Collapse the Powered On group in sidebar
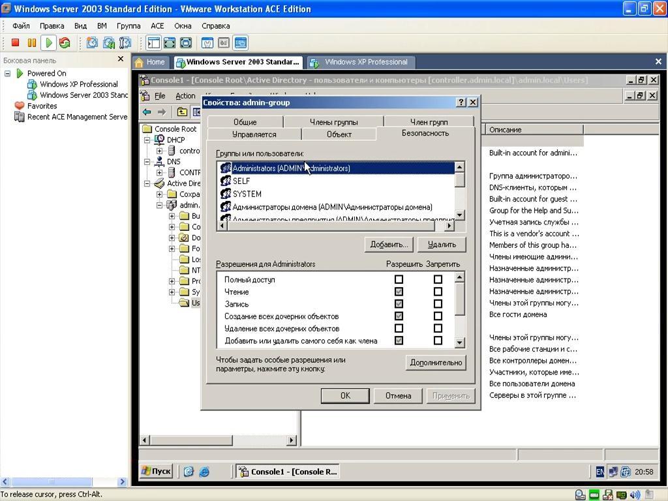Viewport: 668px width, 501px height. [x=8, y=74]
